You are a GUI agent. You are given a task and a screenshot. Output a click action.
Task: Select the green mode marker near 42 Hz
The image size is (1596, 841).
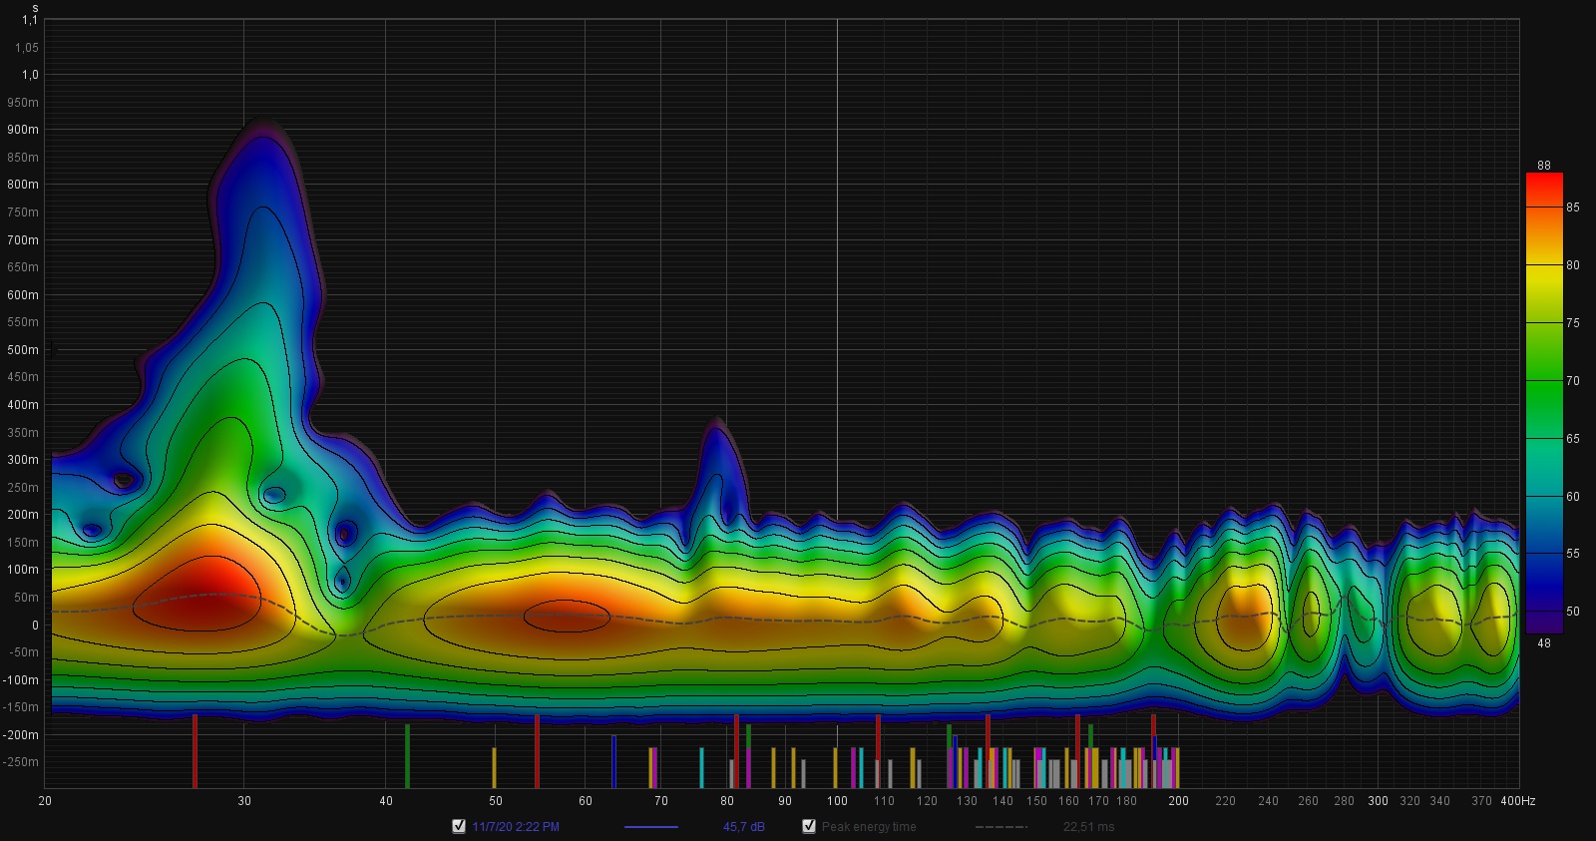click(407, 755)
